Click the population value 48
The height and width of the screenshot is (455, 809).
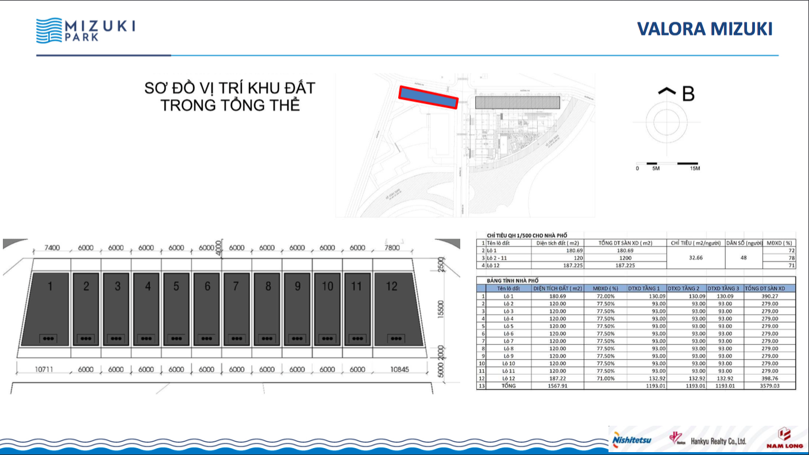pos(744,258)
